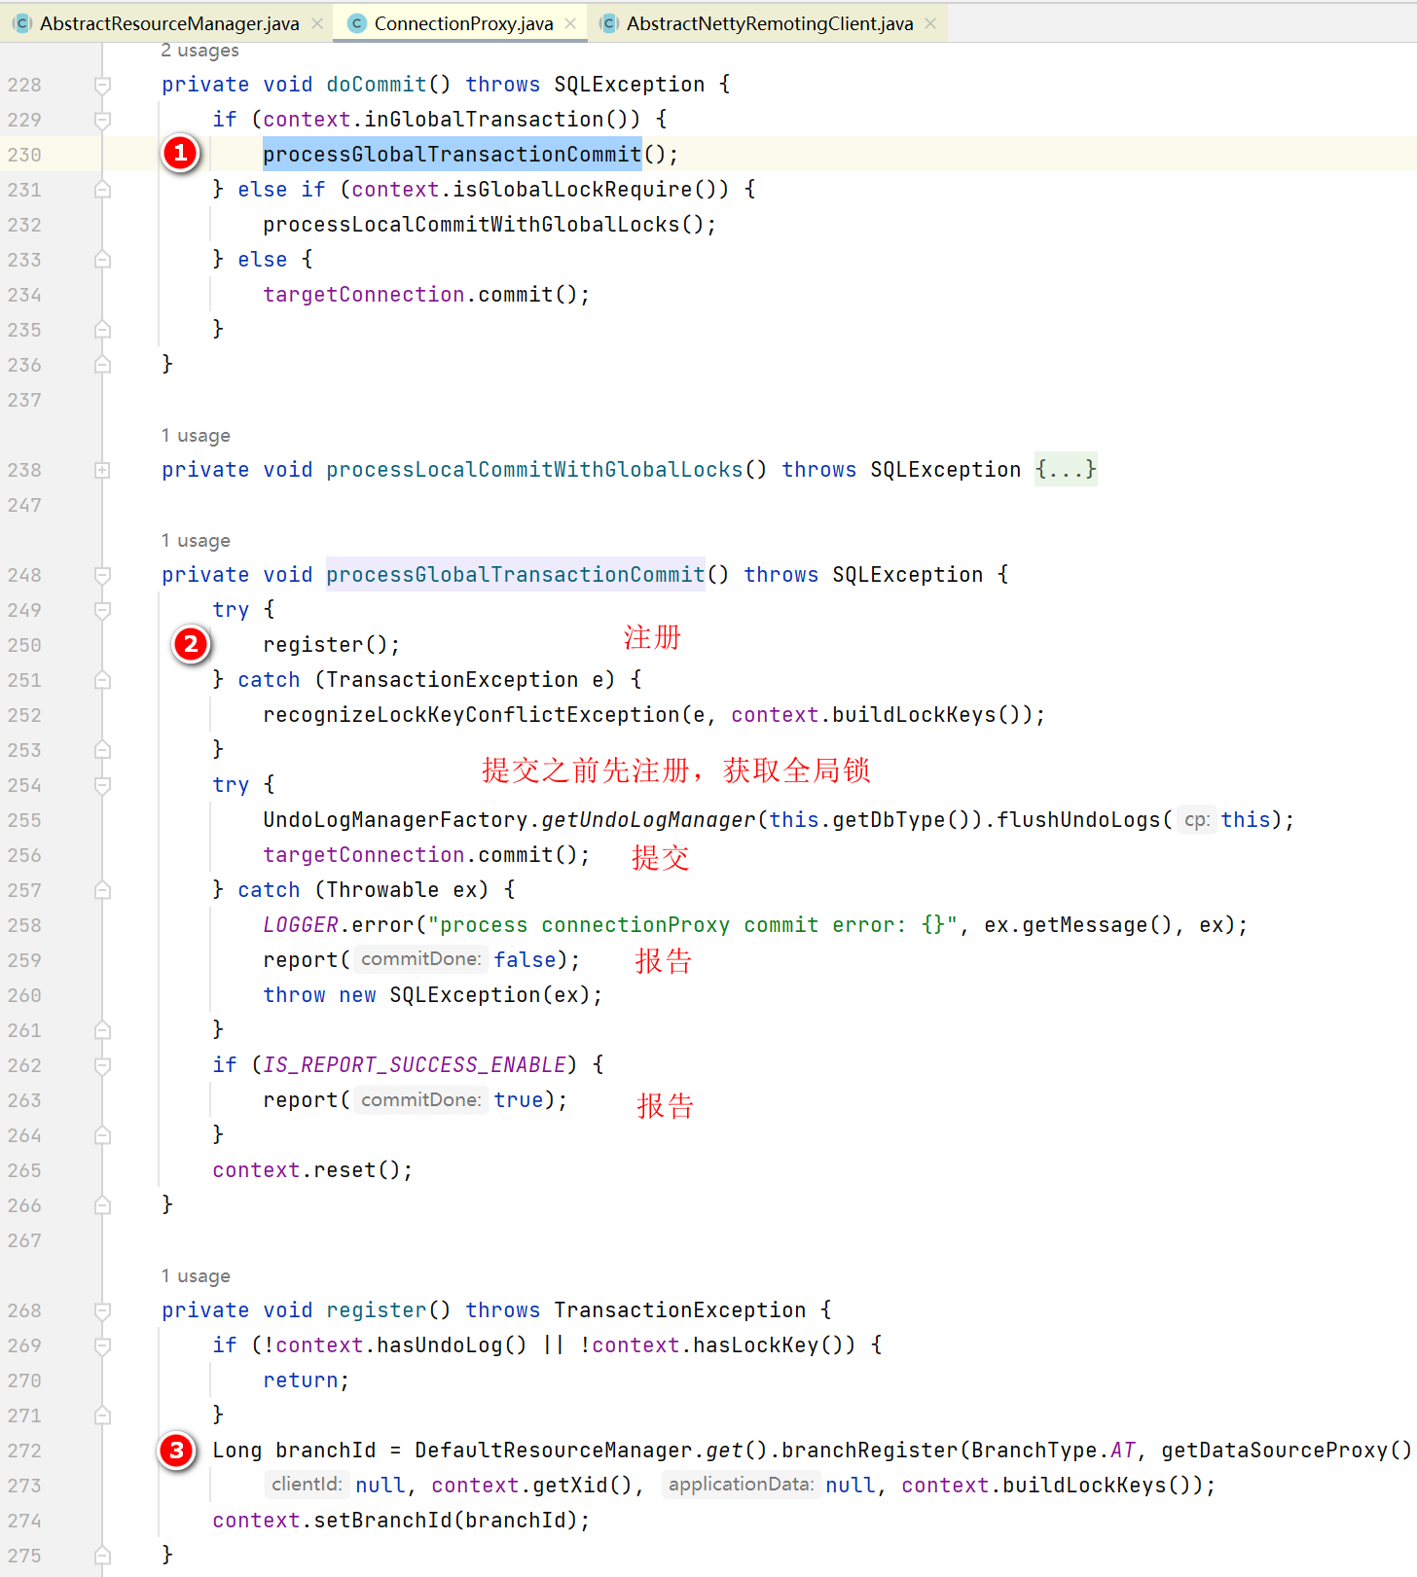The image size is (1417, 1577).
Task: Close the AbstractNettyRemotingClient.java tab
Action: 930,23
